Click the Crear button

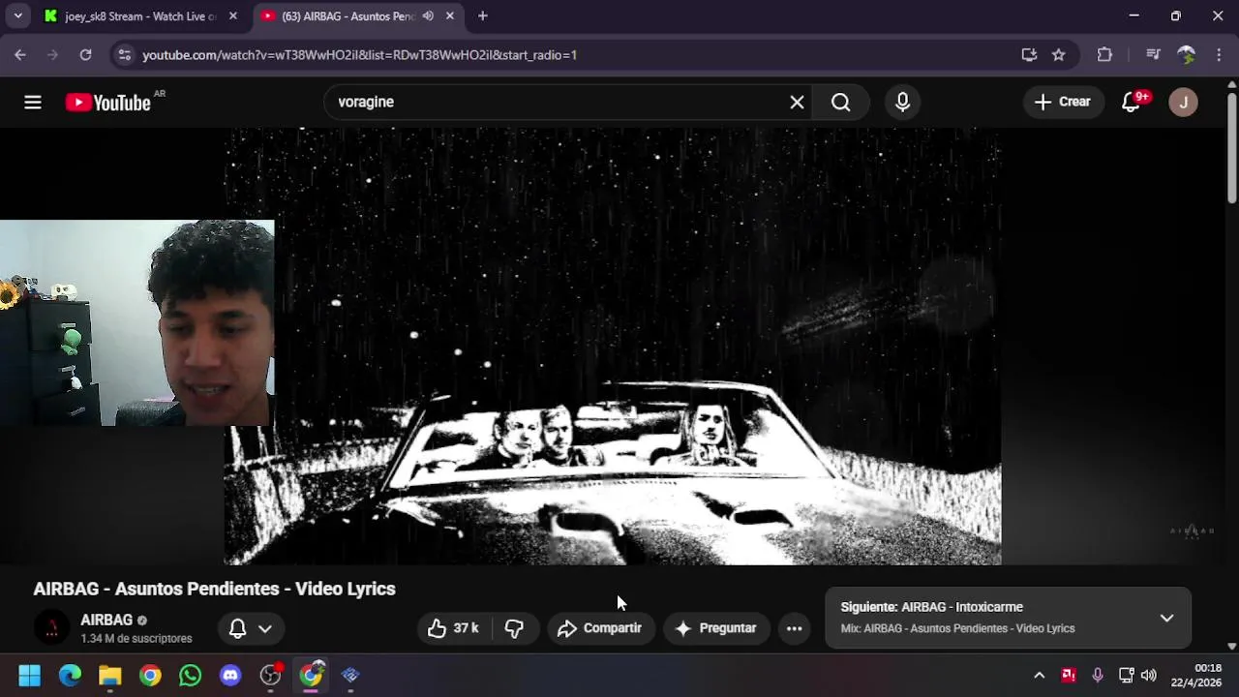pyautogui.click(x=1063, y=102)
